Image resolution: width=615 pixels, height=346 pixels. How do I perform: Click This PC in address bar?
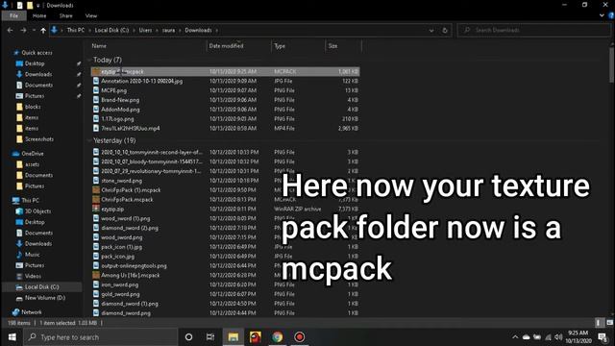point(75,30)
